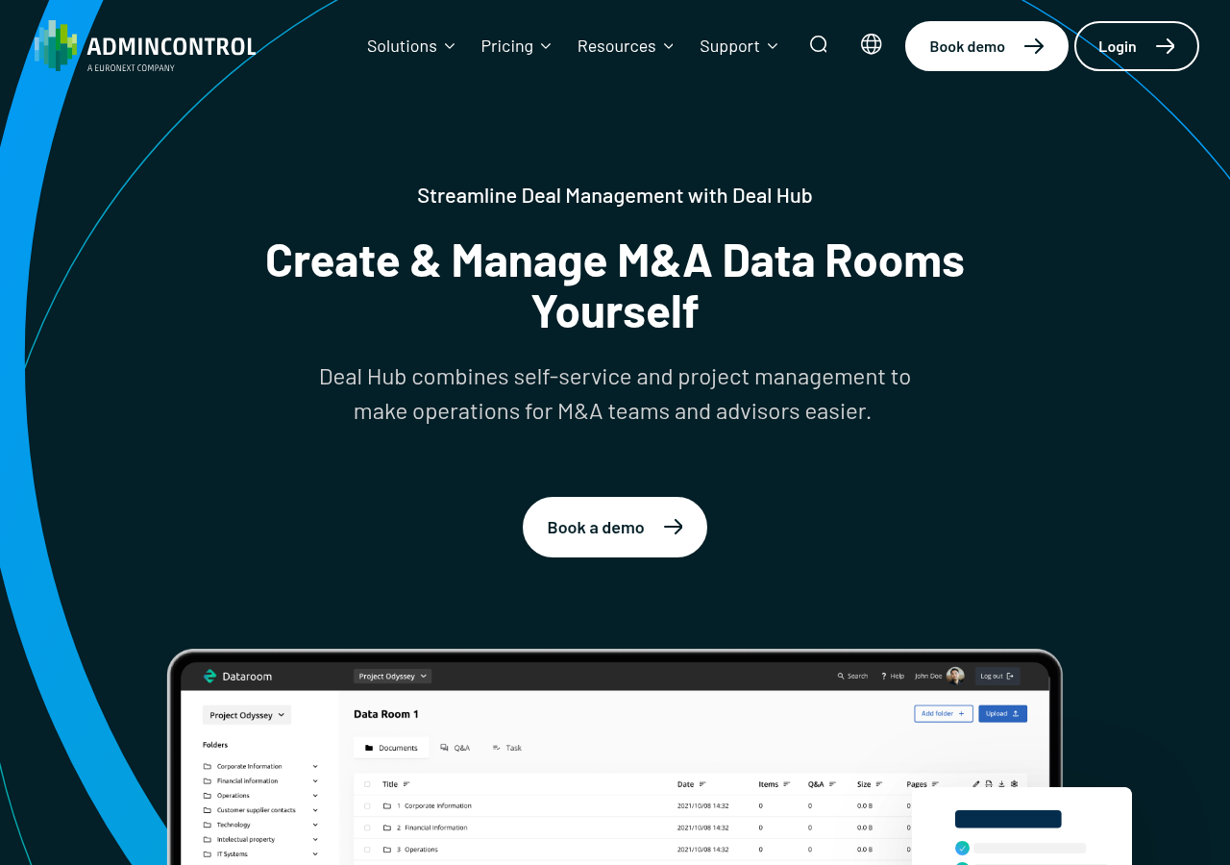
Task: Select Technology folder label in sidebar
Action: point(234,825)
